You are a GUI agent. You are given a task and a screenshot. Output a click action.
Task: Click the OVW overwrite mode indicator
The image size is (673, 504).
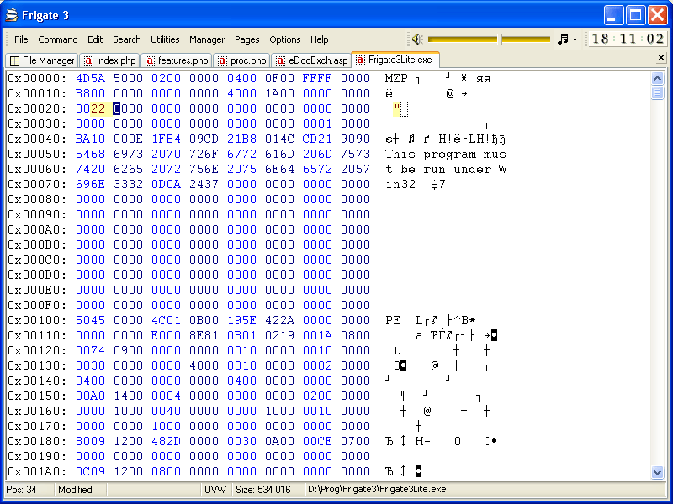(215, 490)
